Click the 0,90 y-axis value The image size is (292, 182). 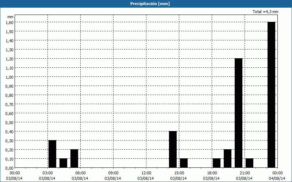point(9,86)
